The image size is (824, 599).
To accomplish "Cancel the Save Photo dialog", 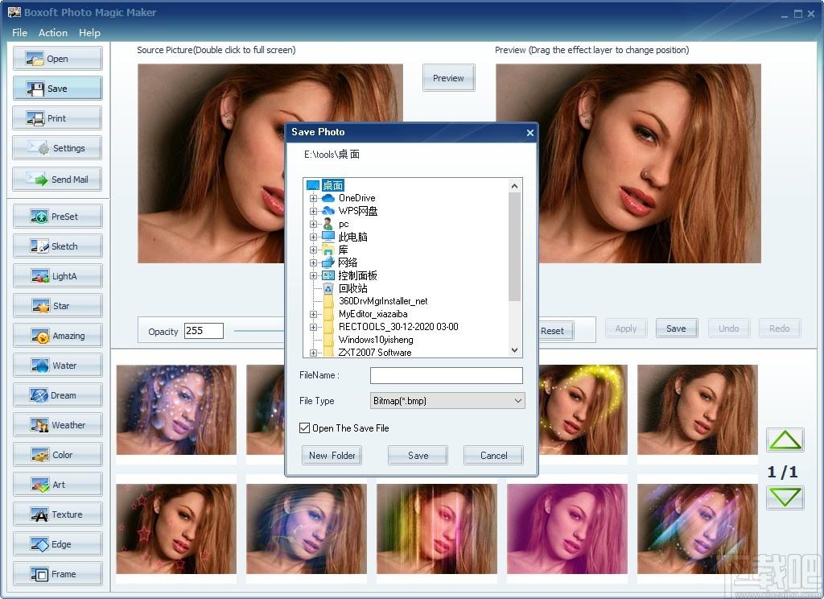I will (493, 456).
